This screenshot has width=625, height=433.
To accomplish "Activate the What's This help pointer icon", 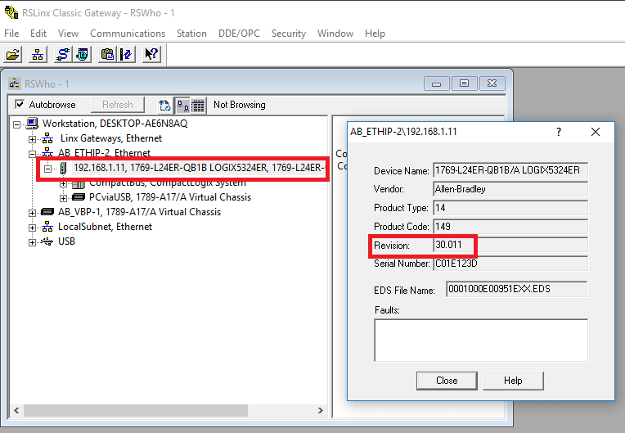I will point(152,54).
